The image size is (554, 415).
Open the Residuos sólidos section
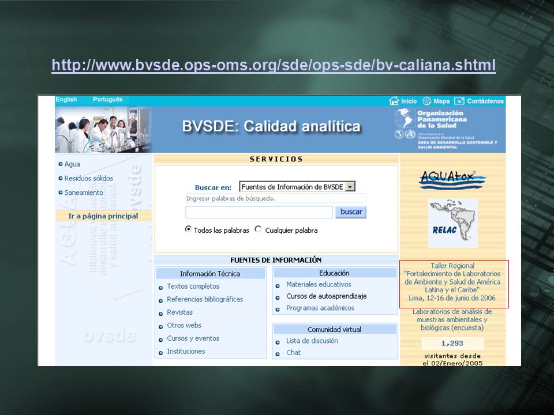[89, 178]
